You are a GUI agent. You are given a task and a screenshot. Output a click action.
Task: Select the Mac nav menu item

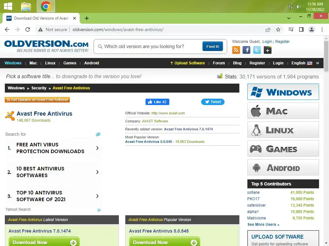pos(33,63)
